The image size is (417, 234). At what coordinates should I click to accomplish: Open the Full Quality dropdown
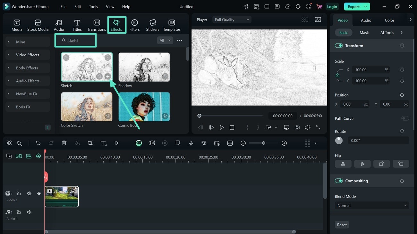click(x=232, y=20)
